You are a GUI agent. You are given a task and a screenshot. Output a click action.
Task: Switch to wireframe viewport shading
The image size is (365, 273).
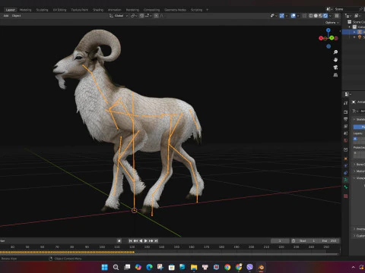(311, 16)
